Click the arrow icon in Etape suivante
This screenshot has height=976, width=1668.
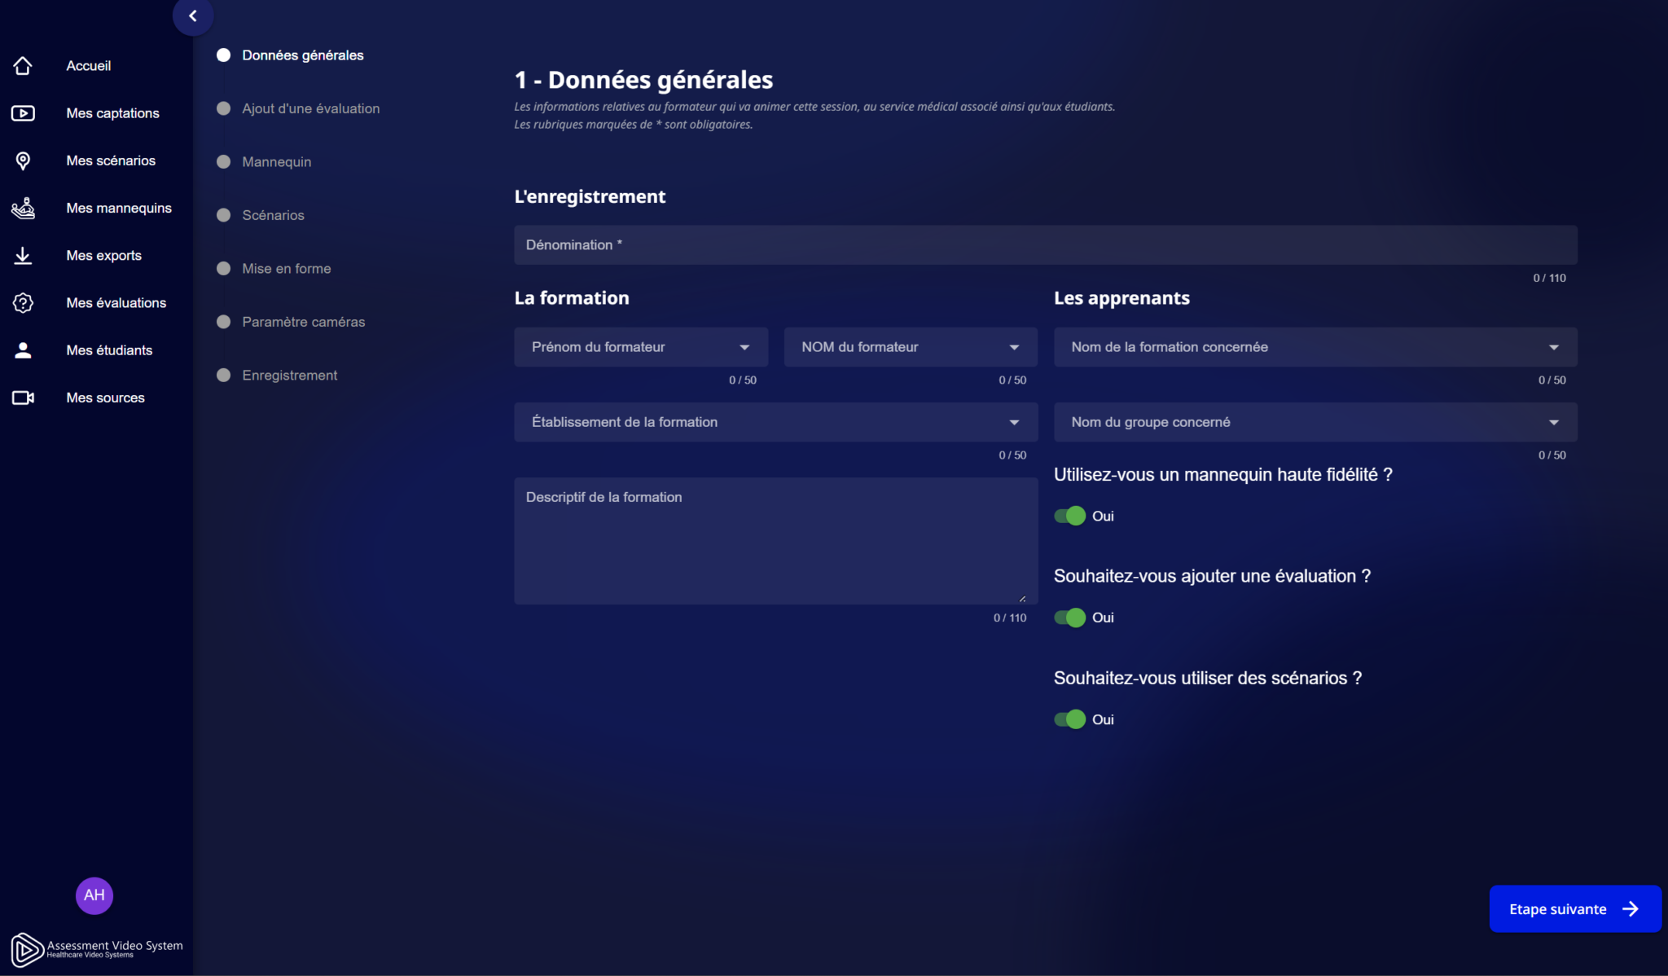(x=1631, y=909)
